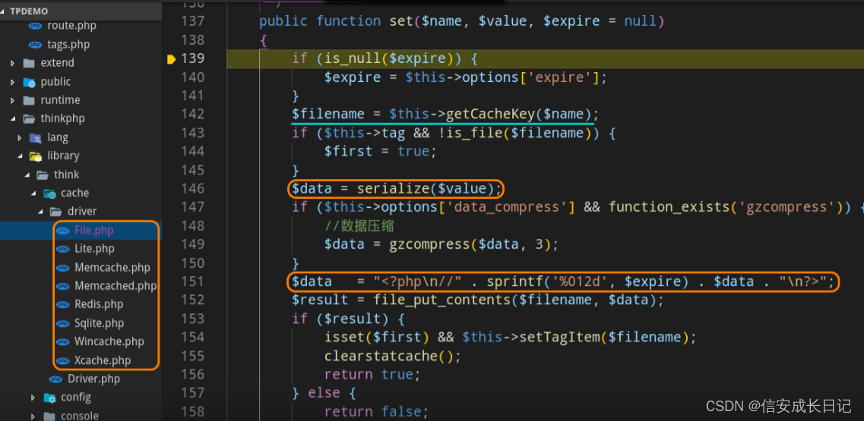Open Xcache.php from the driver folder
This screenshot has width=864, height=421.
[103, 361]
